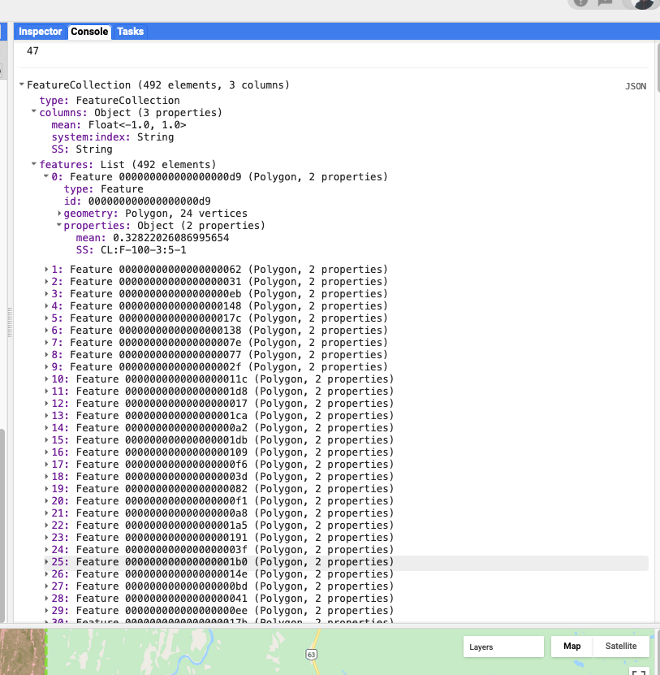
Task: Select the Map base layer button
Action: (572, 647)
